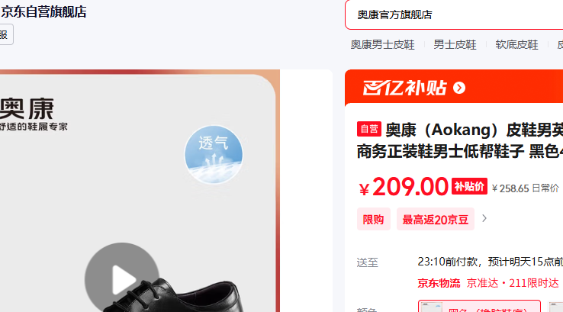Play the product video
The image size is (563, 312).
tap(122, 279)
